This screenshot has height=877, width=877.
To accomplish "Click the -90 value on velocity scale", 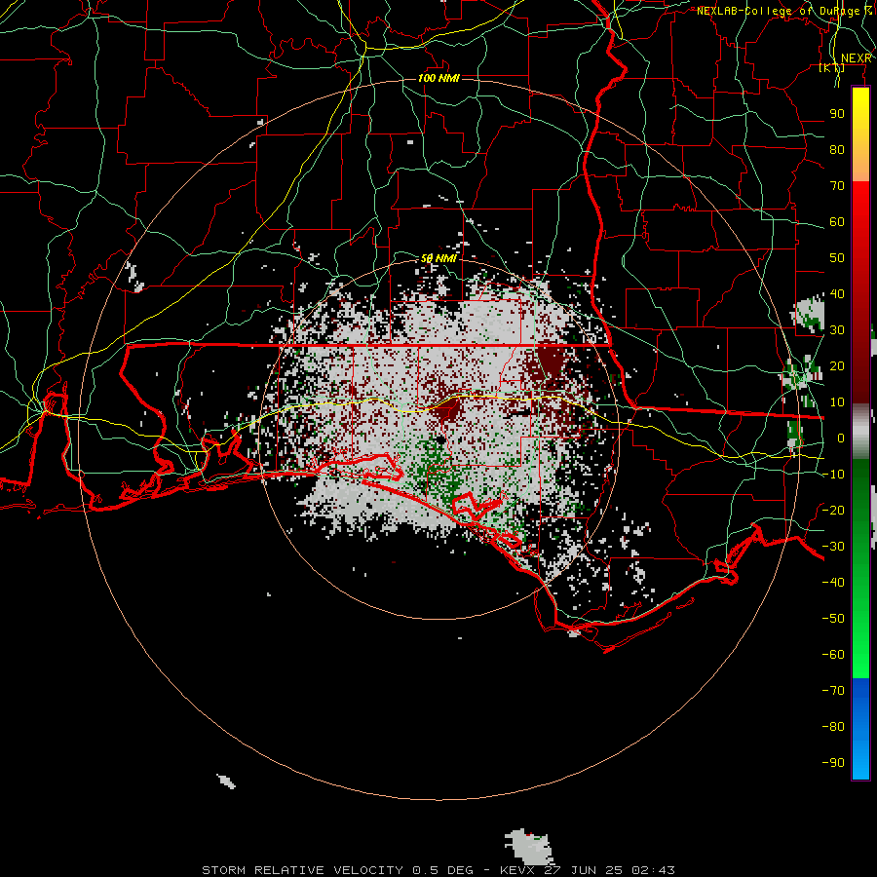I will pyautogui.click(x=833, y=763).
